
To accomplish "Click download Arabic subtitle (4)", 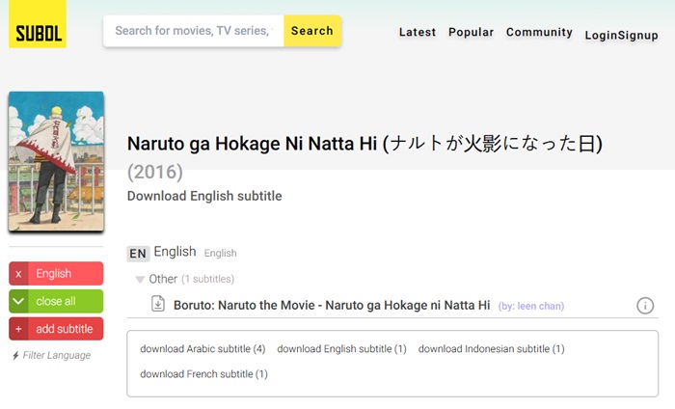I will (202, 349).
